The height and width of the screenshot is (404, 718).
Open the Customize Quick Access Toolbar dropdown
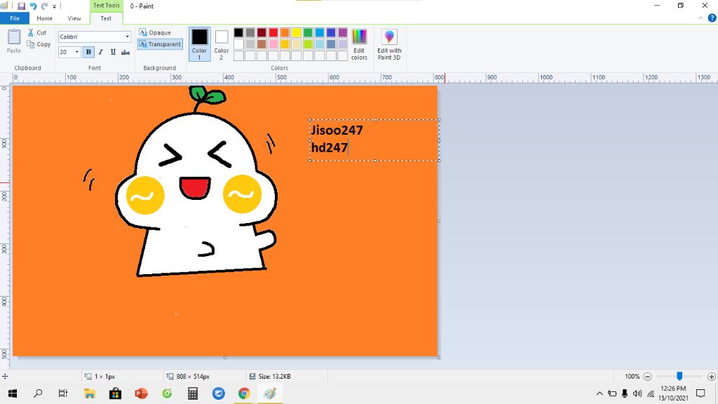coord(54,6)
